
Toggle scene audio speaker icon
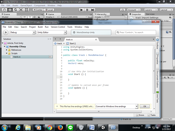(x=35, y=17)
